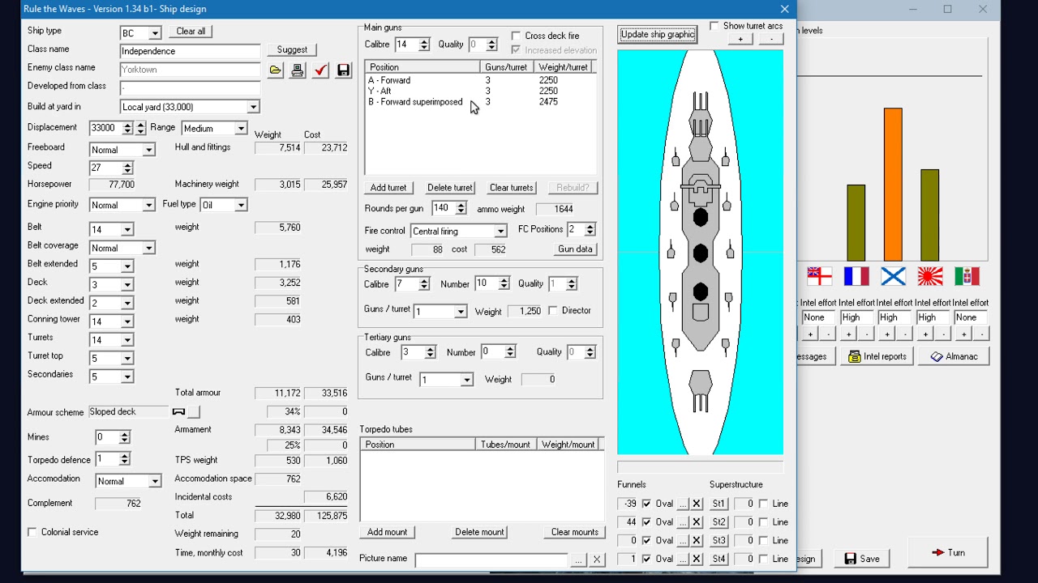The height and width of the screenshot is (583, 1038).
Task: Open the Freeboard dropdown
Action: click(148, 150)
